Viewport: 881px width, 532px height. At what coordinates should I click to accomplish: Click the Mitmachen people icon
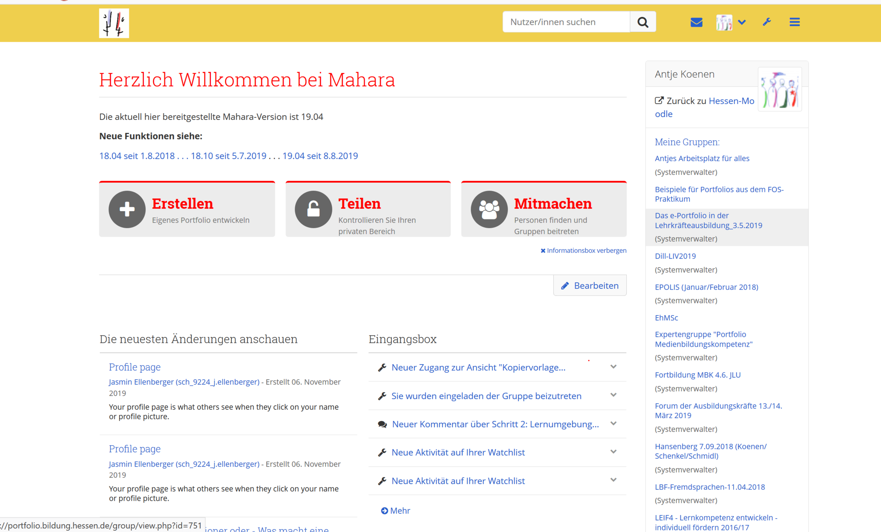[489, 209]
